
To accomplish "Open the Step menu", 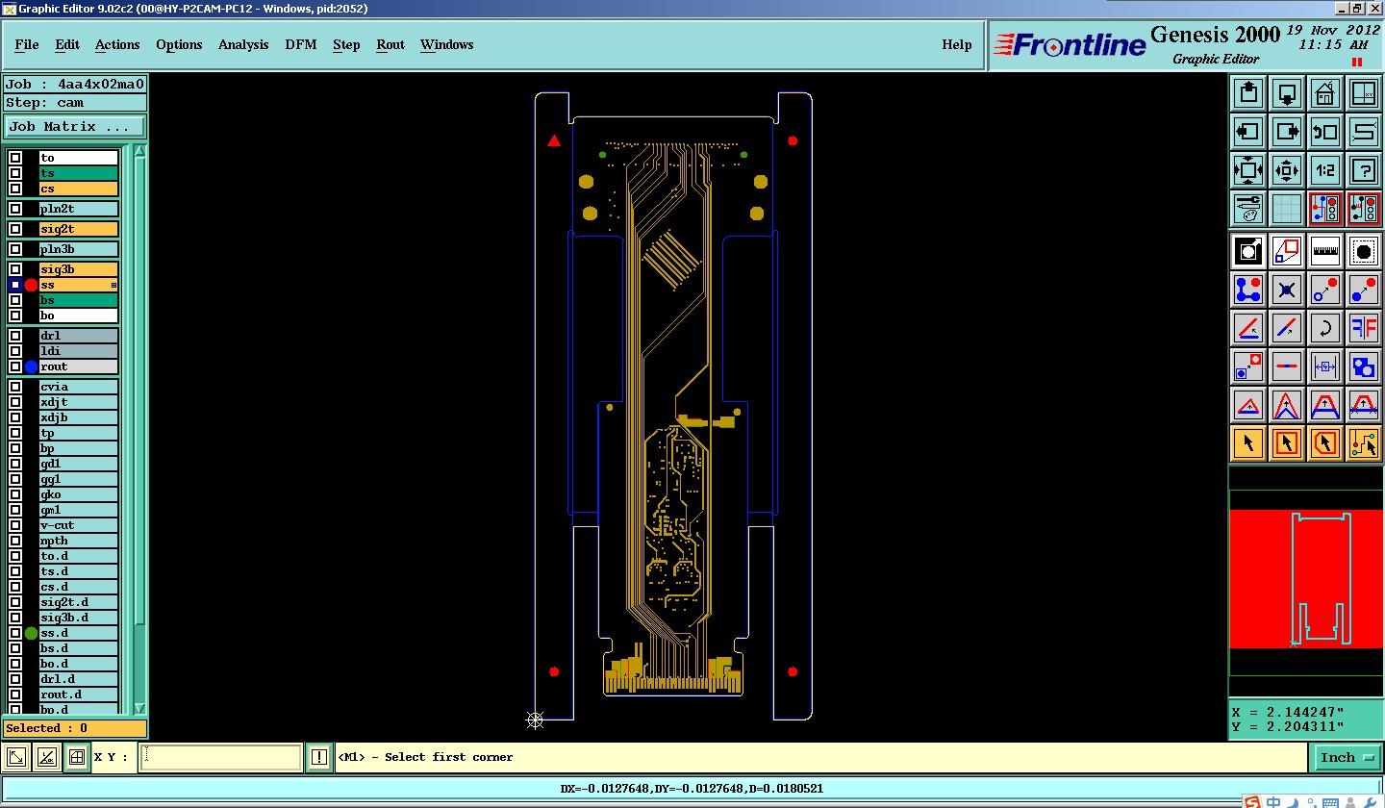I will [346, 44].
